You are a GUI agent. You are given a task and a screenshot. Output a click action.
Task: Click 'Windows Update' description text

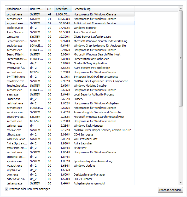coord(84,166)
